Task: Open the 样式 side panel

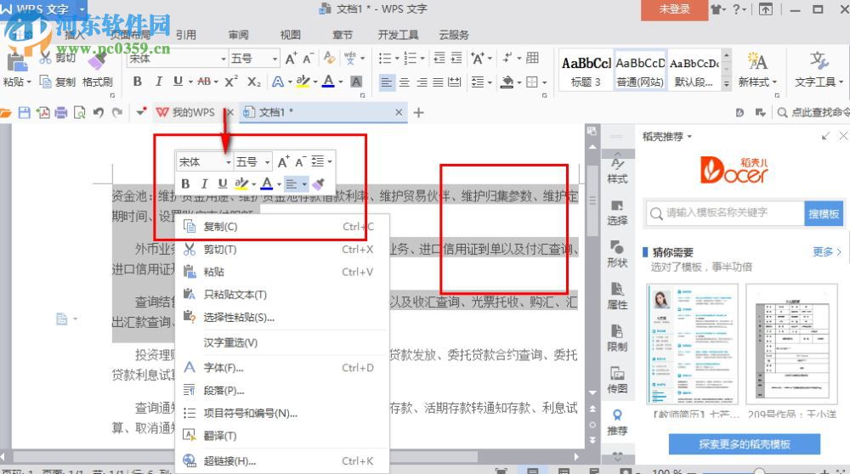Action: pyautogui.click(x=617, y=171)
